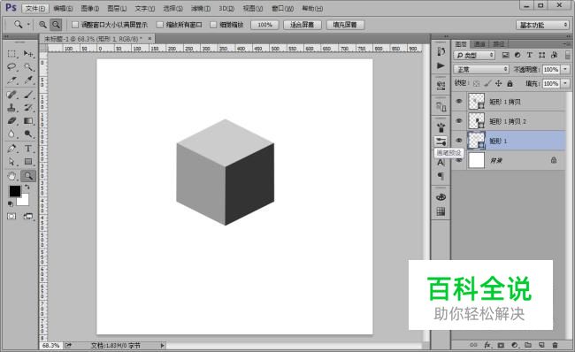Open the Brush Presets panel icon
The image size is (575, 352).
coord(441,142)
